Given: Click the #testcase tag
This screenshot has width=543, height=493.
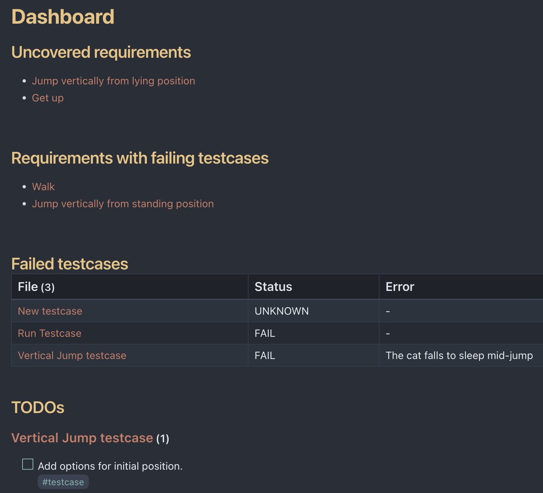Looking at the screenshot, I should pos(63,482).
